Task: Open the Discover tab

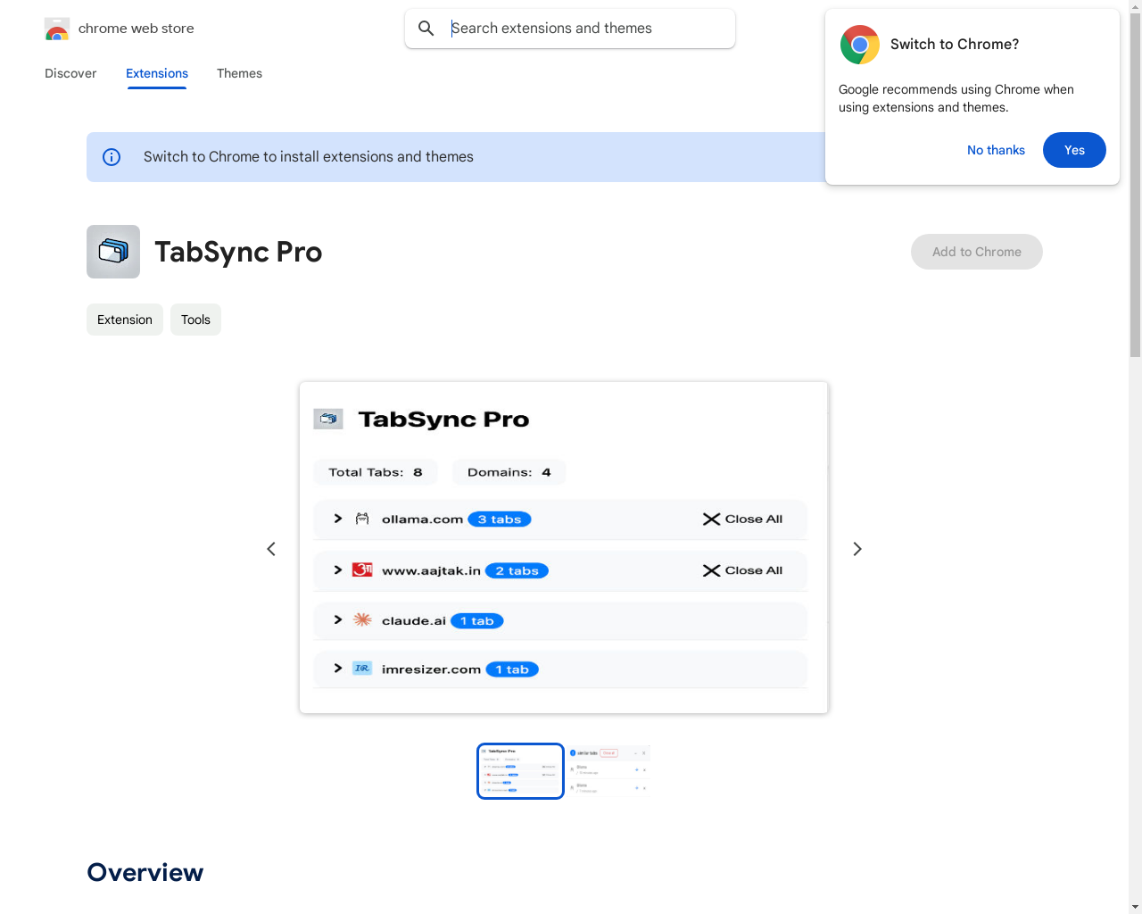Action: (70, 73)
